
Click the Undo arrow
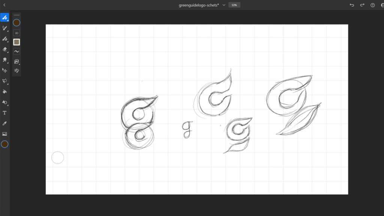click(x=352, y=5)
